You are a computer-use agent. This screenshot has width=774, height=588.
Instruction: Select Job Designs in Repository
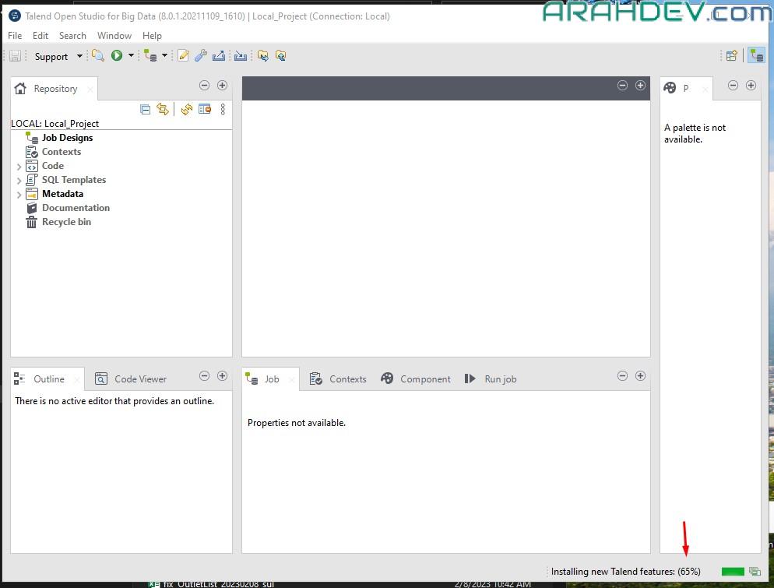(x=67, y=138)
